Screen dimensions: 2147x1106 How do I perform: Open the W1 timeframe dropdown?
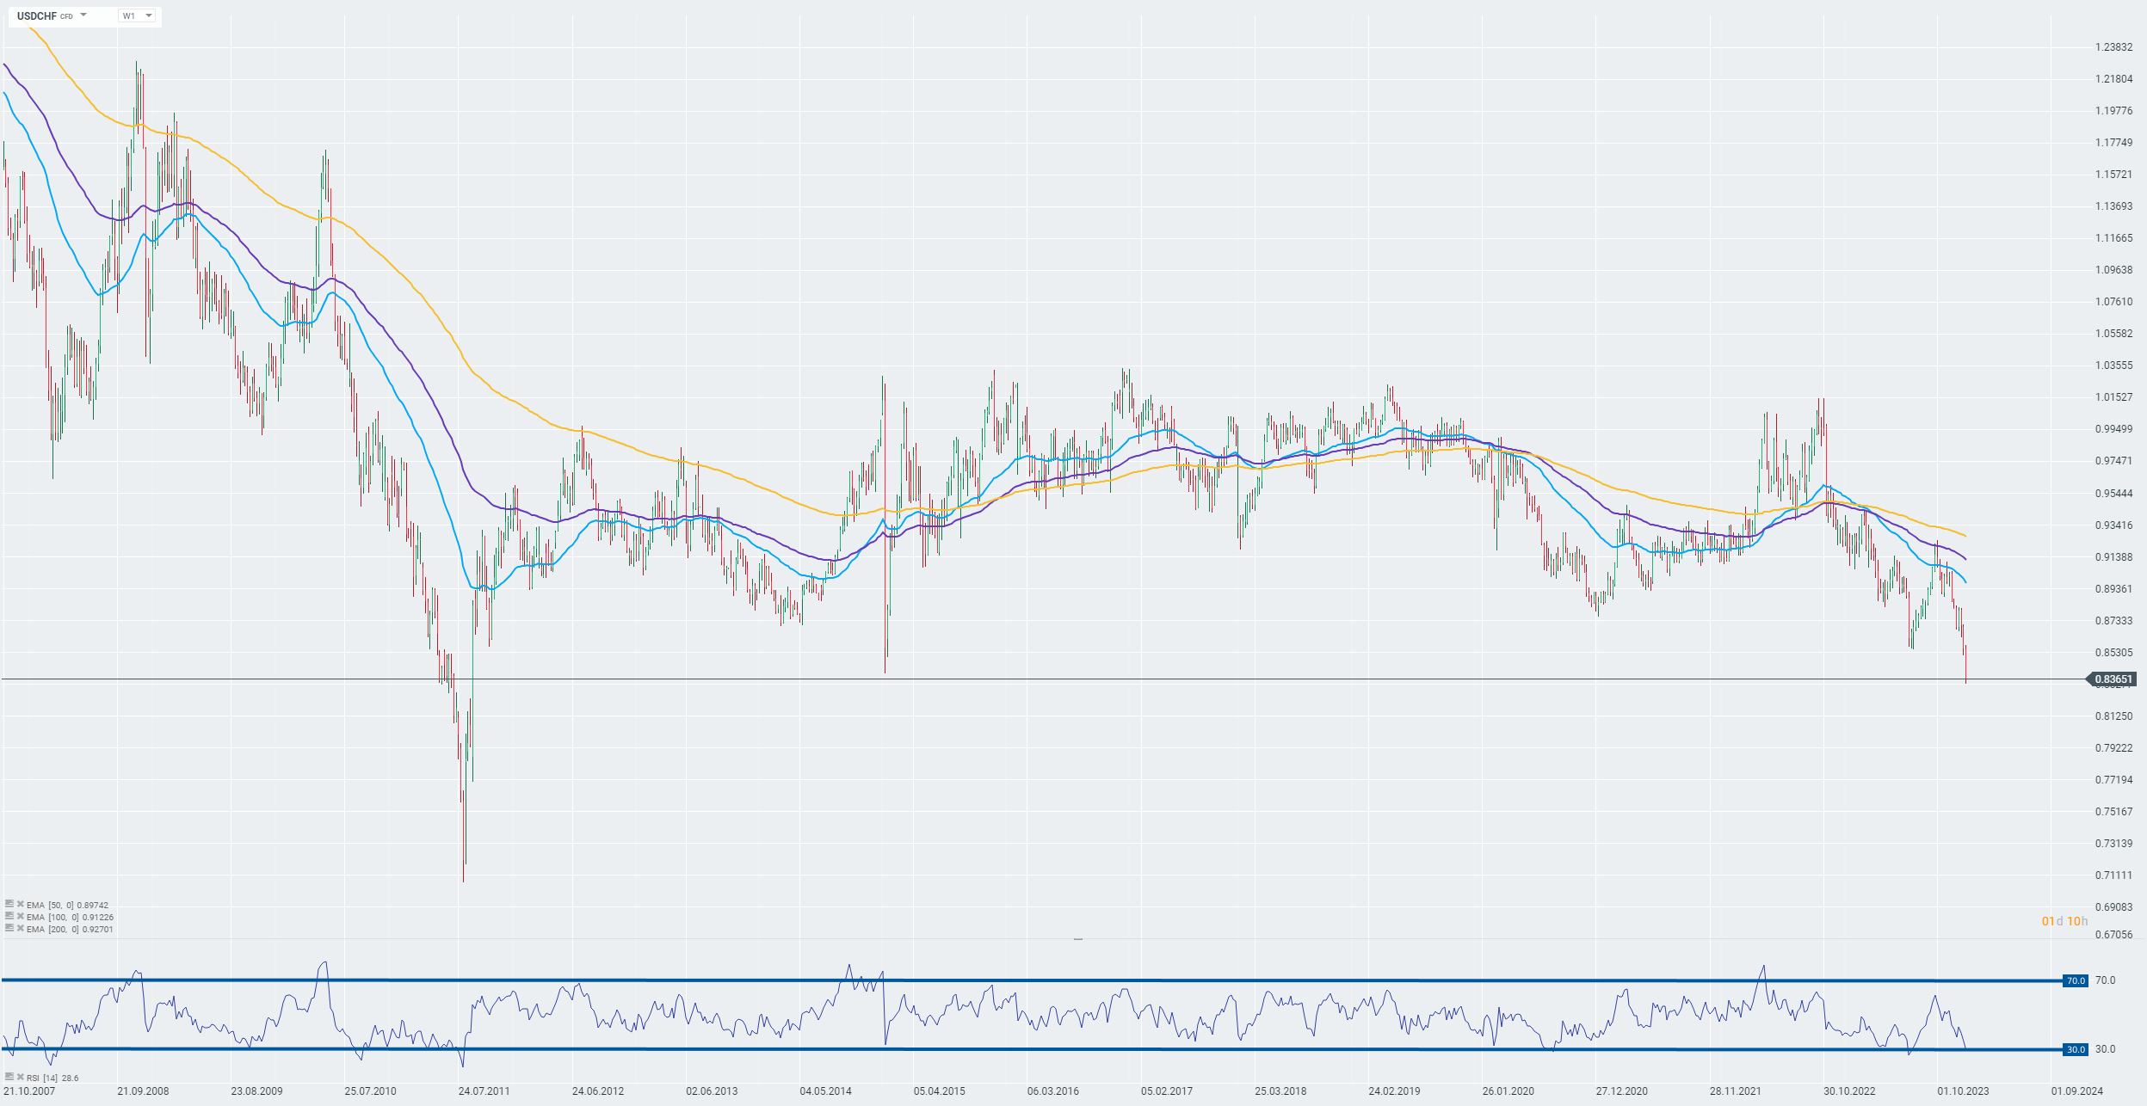tap(137, 15)
